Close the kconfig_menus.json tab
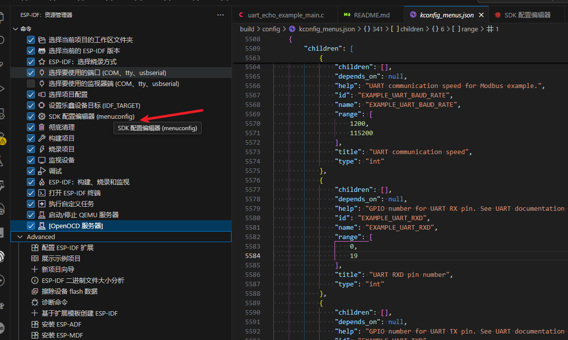The width and height of the screenshot is (568, 340). point(481,15)
